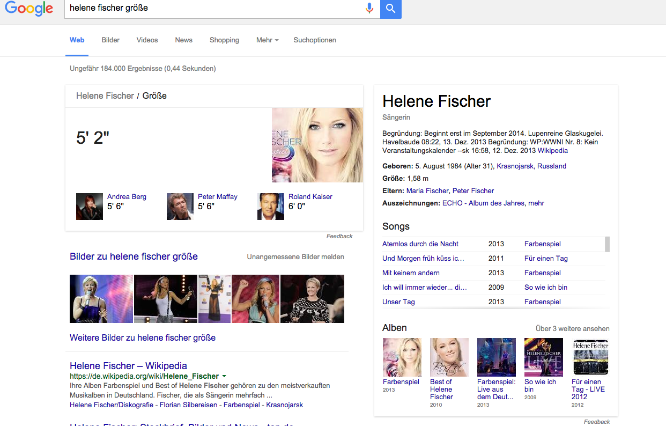The image size is (666, 426).
Task: Open the Maria Fischer link
Action: pos(427,191)
